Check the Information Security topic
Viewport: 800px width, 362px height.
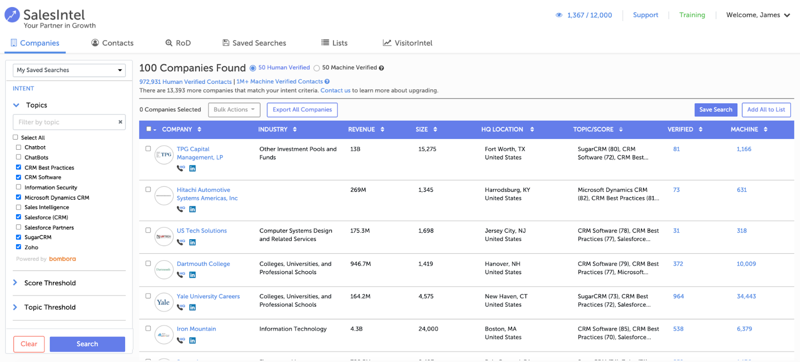(x=18, y=187)
